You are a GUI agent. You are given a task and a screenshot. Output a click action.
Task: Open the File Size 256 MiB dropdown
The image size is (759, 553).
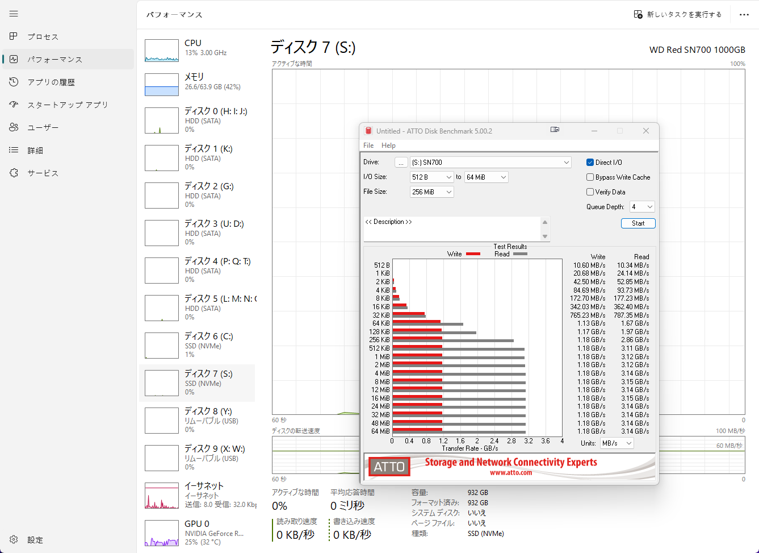pos(431,192)
